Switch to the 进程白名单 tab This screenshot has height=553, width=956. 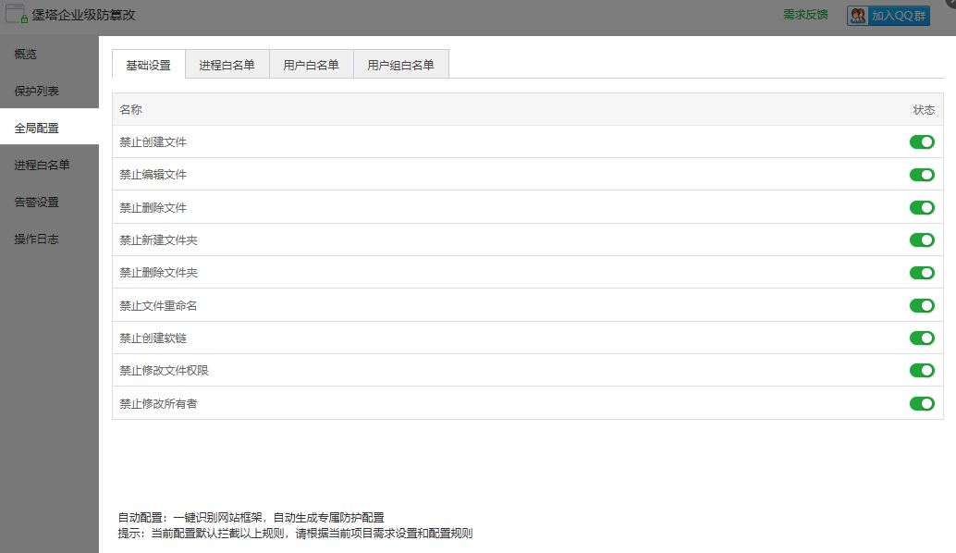coord(227,65)
